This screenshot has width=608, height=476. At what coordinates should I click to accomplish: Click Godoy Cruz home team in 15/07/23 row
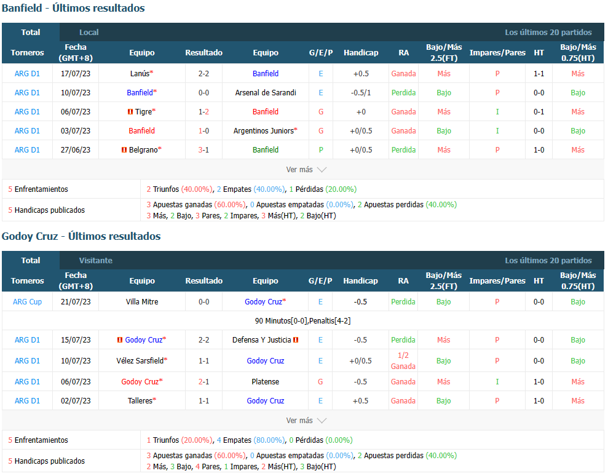pos(143,340)
